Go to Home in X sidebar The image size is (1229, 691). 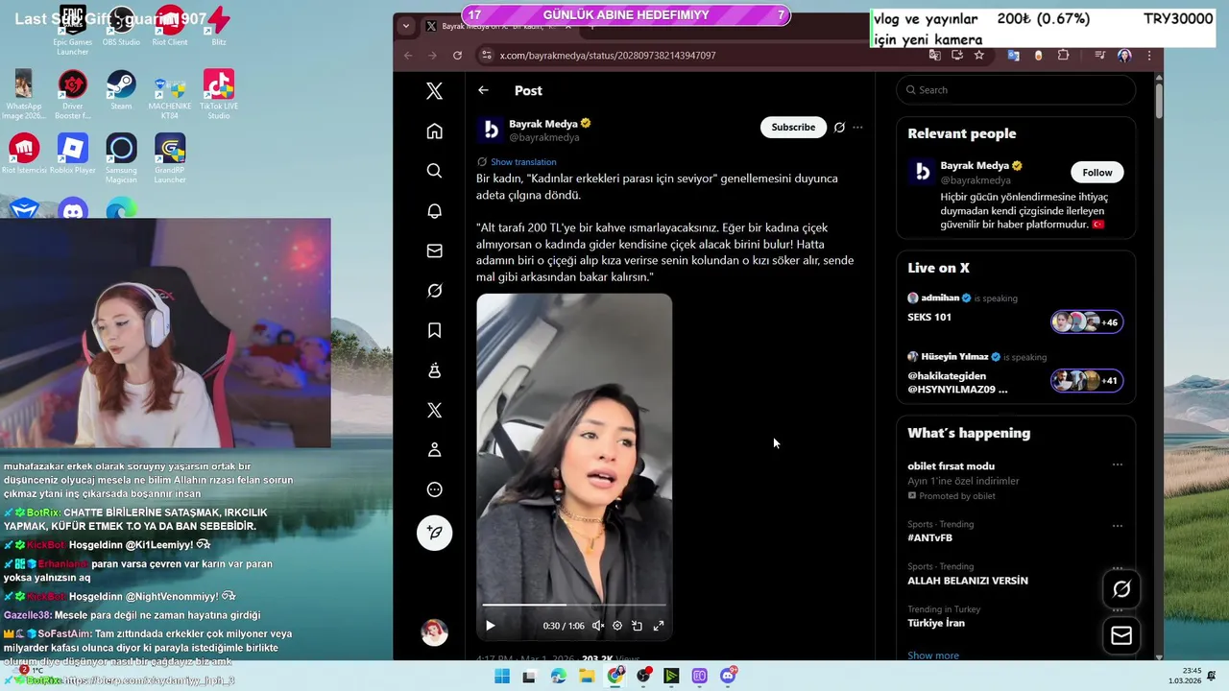434,131
